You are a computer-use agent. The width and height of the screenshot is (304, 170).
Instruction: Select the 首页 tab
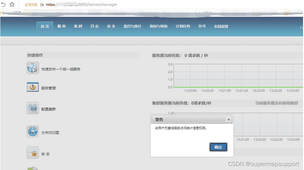coord(45,26)
